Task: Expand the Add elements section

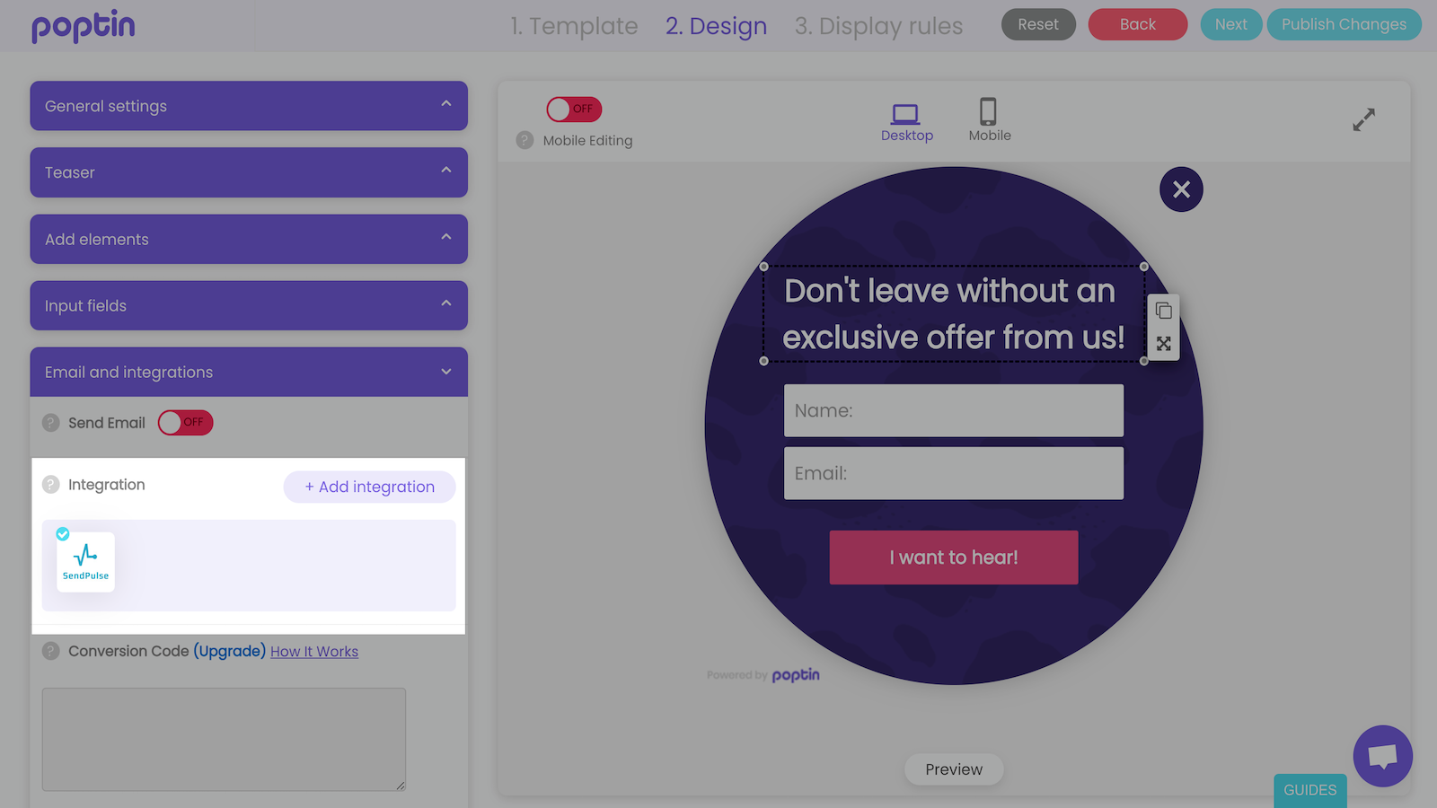Action: pos(249,239)
